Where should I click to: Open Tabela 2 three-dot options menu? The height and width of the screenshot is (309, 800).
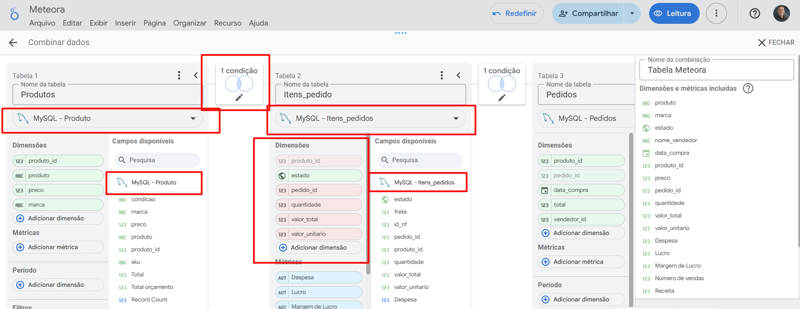coord(441,75)
